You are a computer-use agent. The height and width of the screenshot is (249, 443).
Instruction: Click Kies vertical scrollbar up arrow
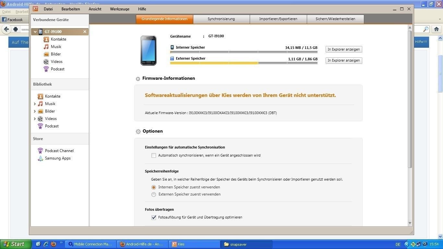click(410, 28)
